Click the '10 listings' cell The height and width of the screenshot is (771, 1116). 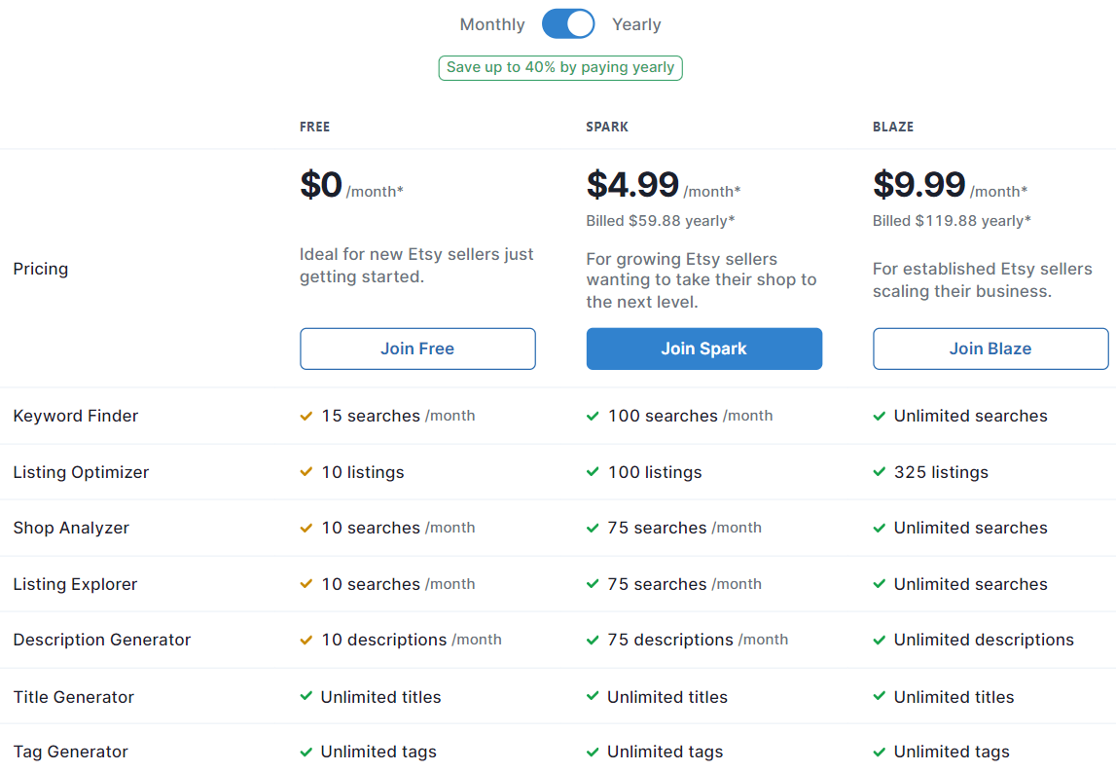(352, 472)
